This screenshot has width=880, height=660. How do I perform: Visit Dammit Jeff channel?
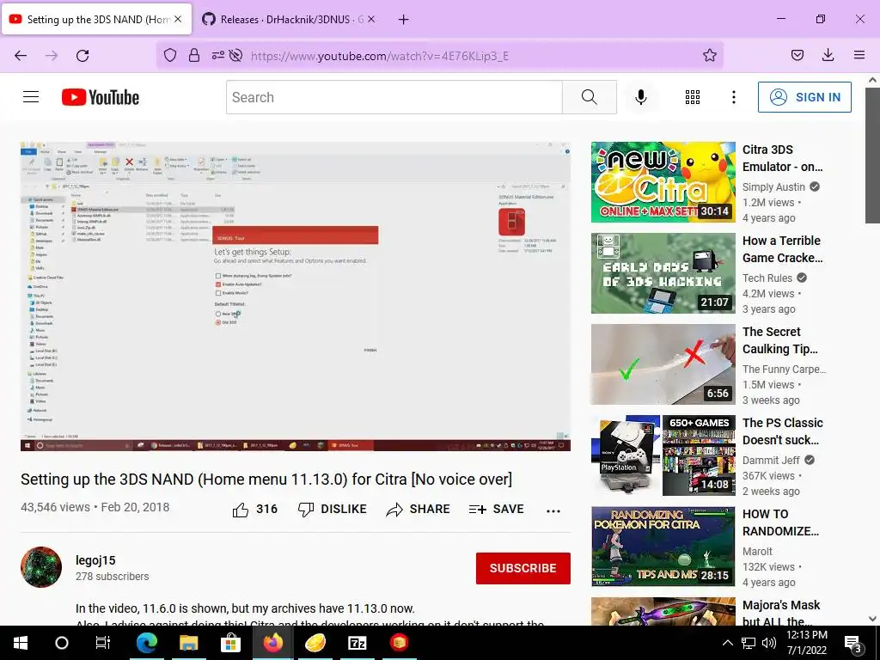point(771,461)
